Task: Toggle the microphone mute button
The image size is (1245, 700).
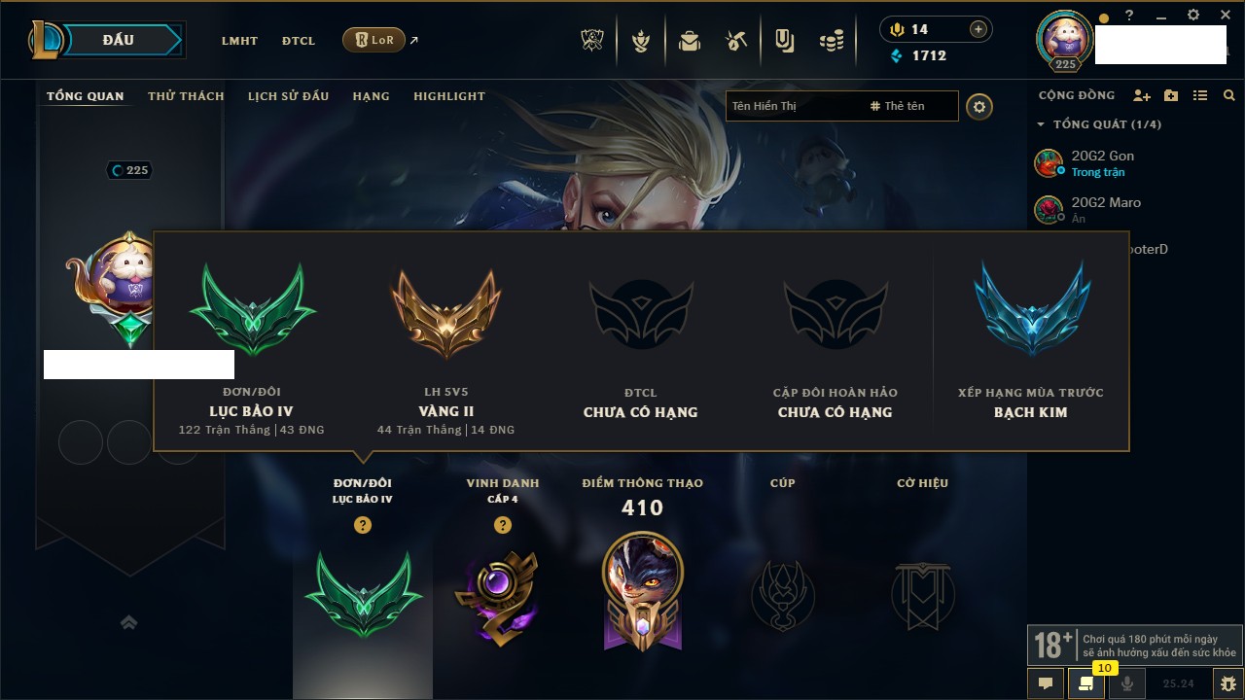Action: tap(1127, 683)
